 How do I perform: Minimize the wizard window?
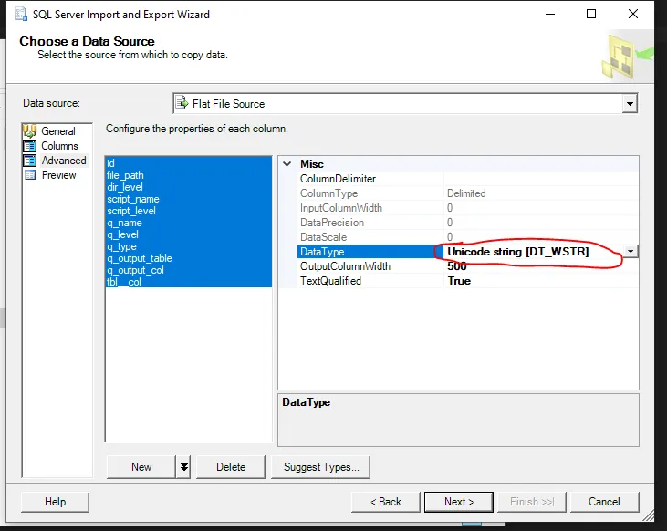point(550,14)
